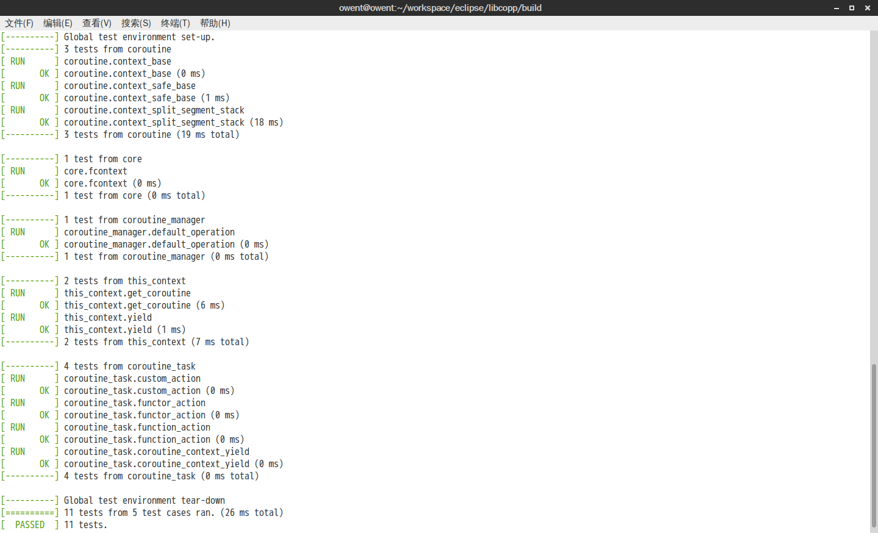Open the 帮助(H) menu

215,23
